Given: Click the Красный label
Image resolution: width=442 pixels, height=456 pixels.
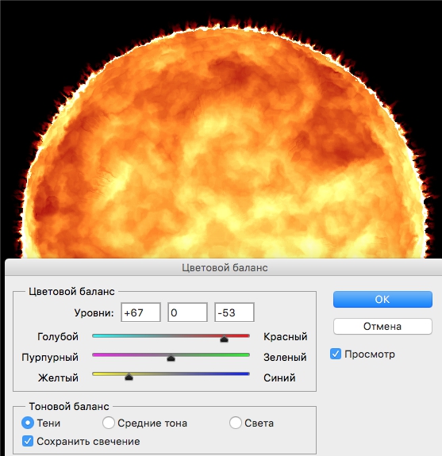Looking at the screenshot, I should 285,336.
